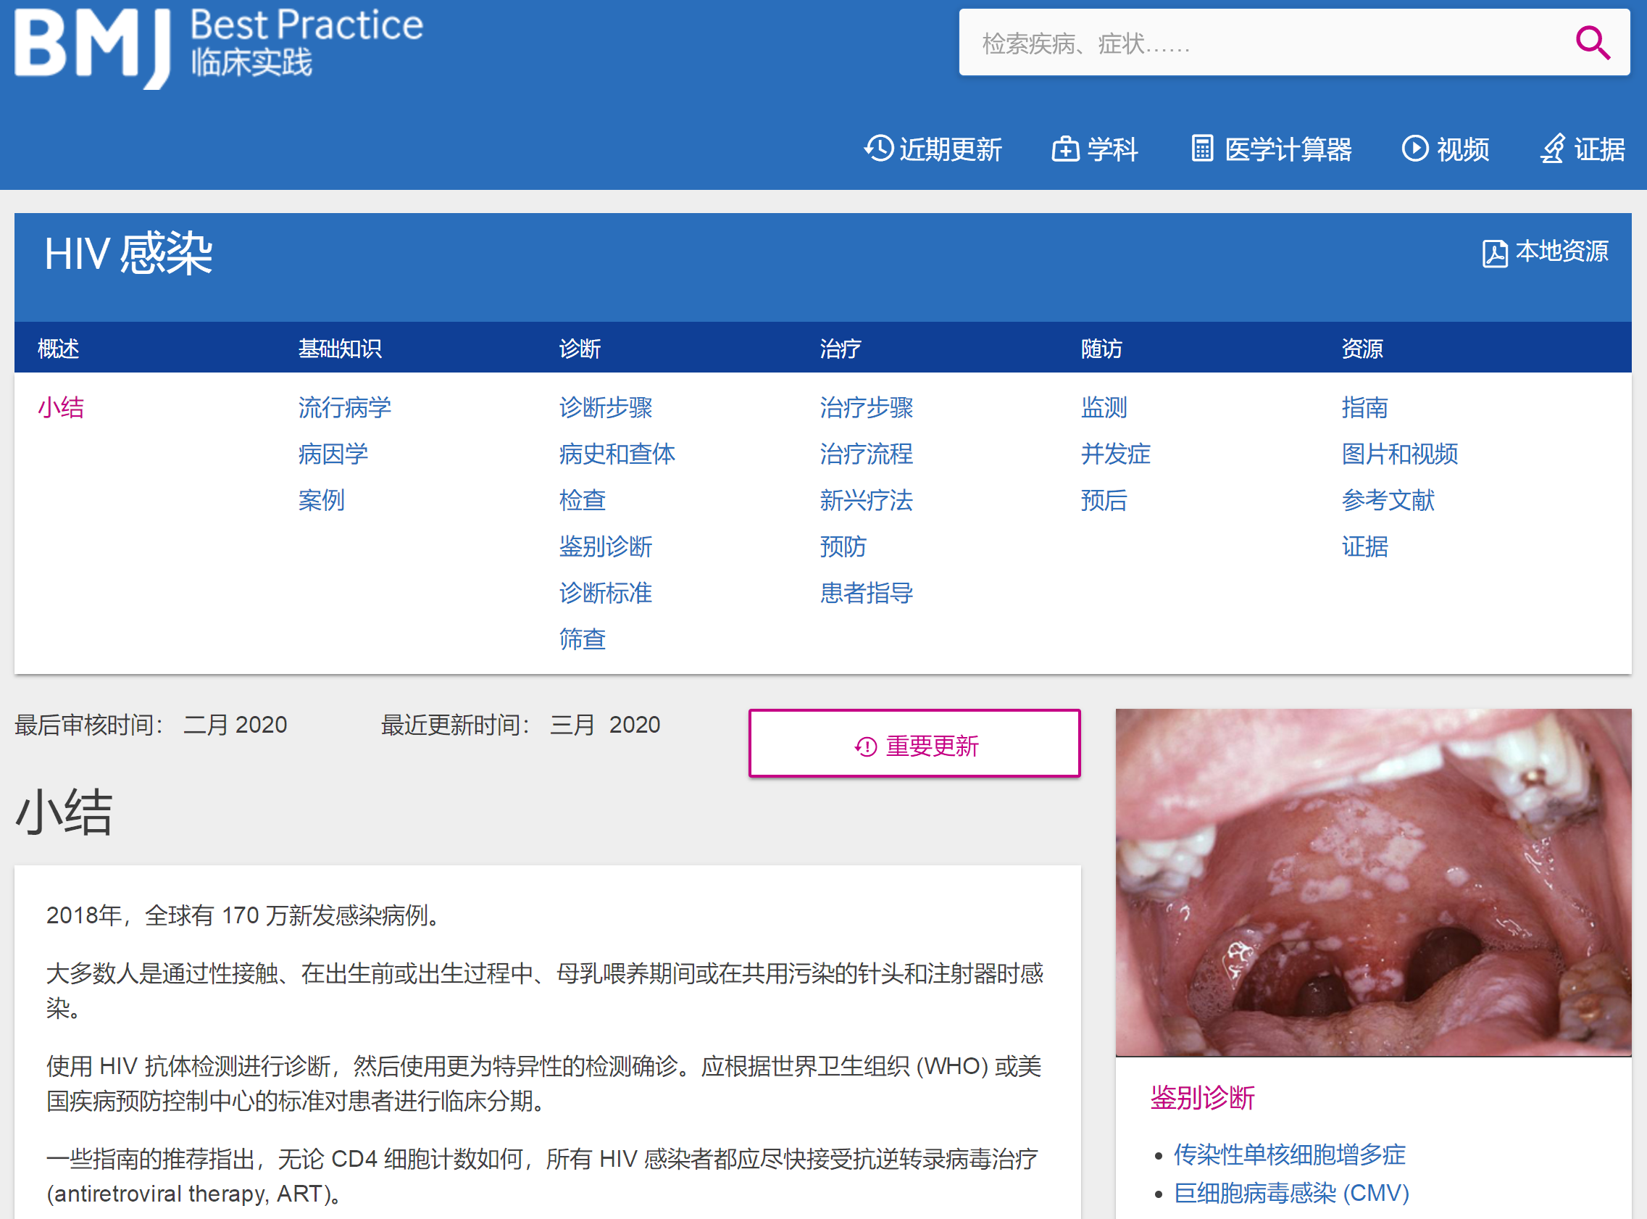Click the 证据 microscope icon

[1553, 149]
